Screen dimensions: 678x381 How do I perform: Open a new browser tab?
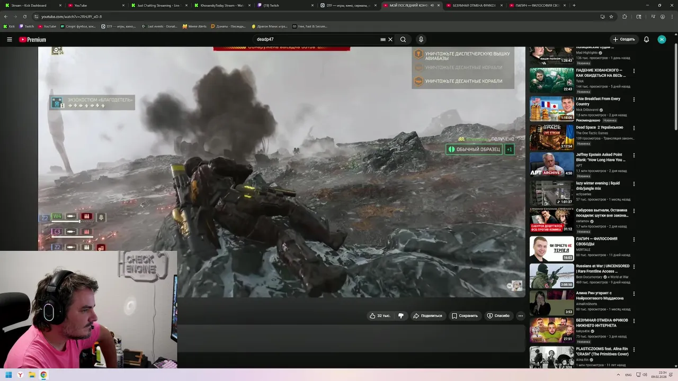(x=574, y=5)
